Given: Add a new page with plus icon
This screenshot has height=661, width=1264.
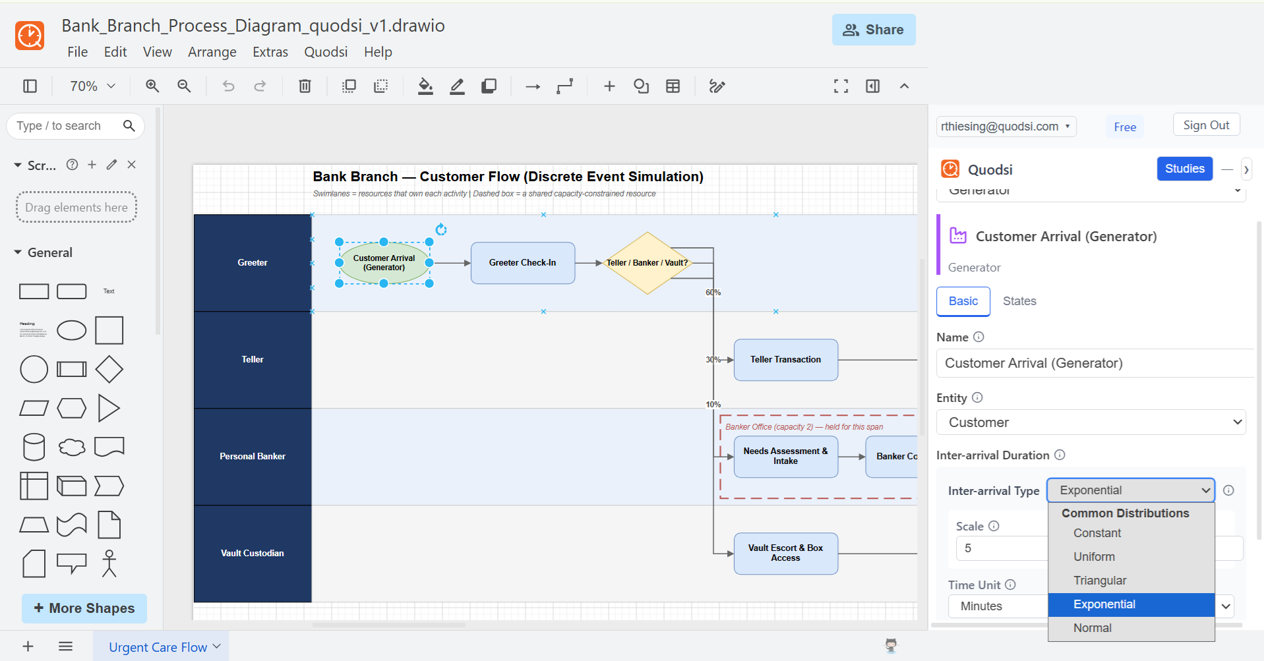Looking at the screenshot, I should click(x=28, y=647).
